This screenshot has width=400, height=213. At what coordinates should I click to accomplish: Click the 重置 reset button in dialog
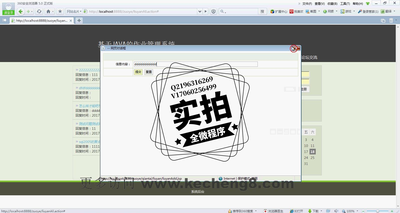click(149, 72)
